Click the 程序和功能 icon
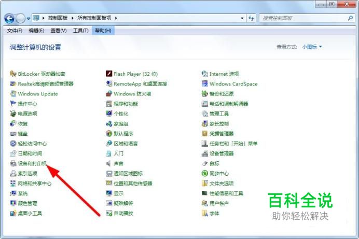Screen dimensions: 359x239 (109, 104)
